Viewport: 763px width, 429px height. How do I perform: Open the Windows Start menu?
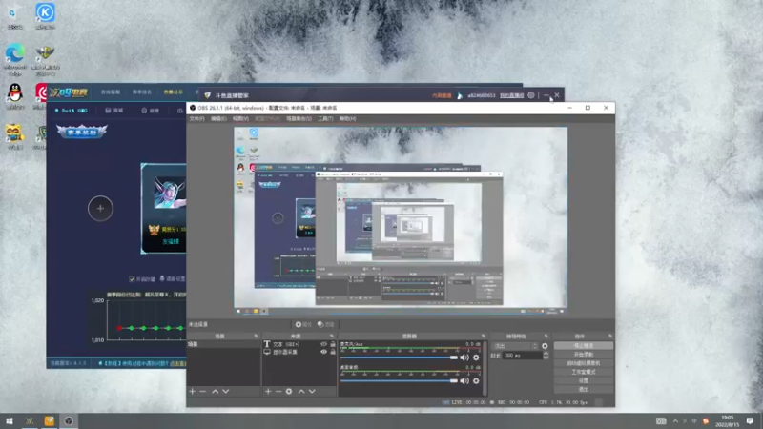point(10,421)
